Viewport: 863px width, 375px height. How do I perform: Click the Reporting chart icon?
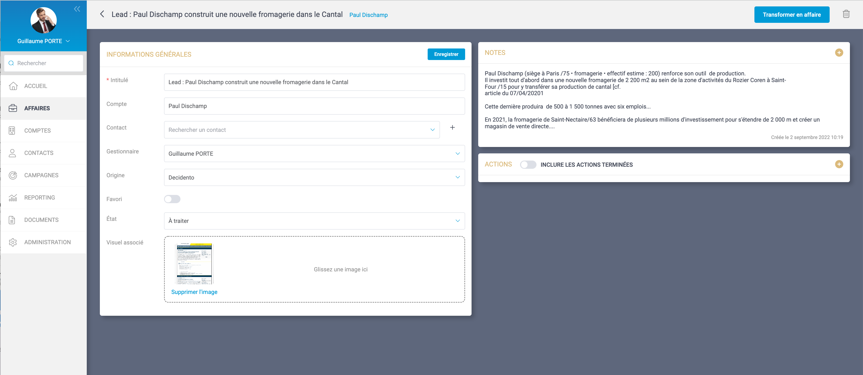13,198
